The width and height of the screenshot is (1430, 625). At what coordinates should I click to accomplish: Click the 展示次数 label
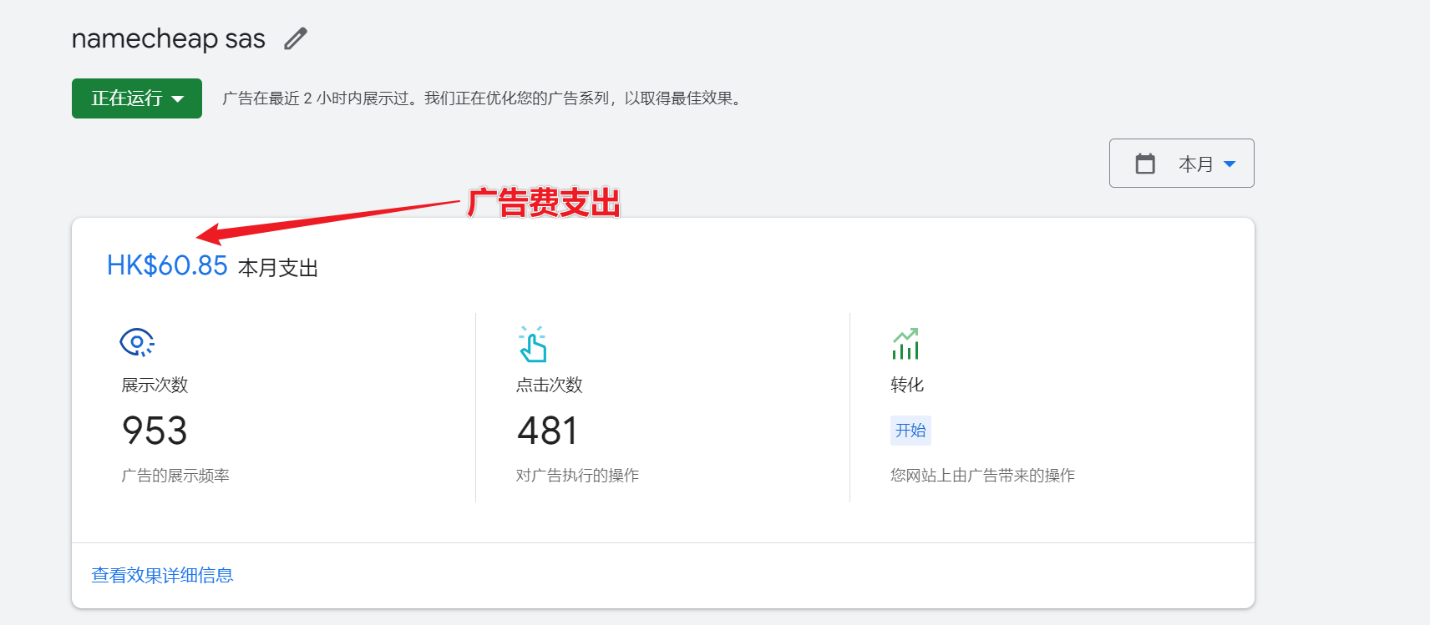pyautogui.click(x=155, y=385)
